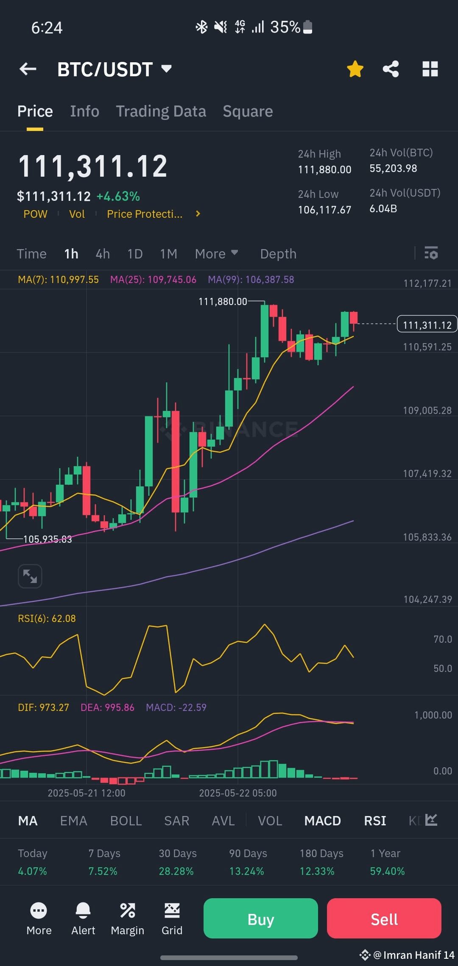Tap the 1 Year 59.40% change

tap(387, 871)
